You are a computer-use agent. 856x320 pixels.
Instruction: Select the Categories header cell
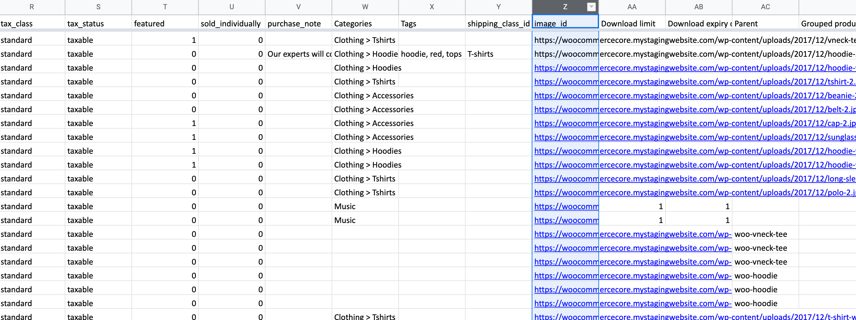point(365,23)
